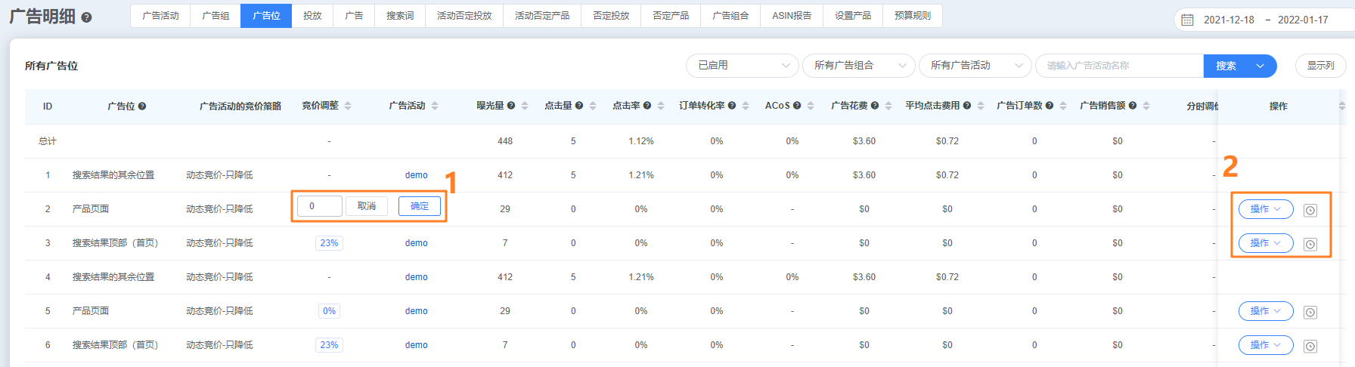Screen dimensions: 1355x367
Task: Sort the 广告花费 column
Action: 888,106
